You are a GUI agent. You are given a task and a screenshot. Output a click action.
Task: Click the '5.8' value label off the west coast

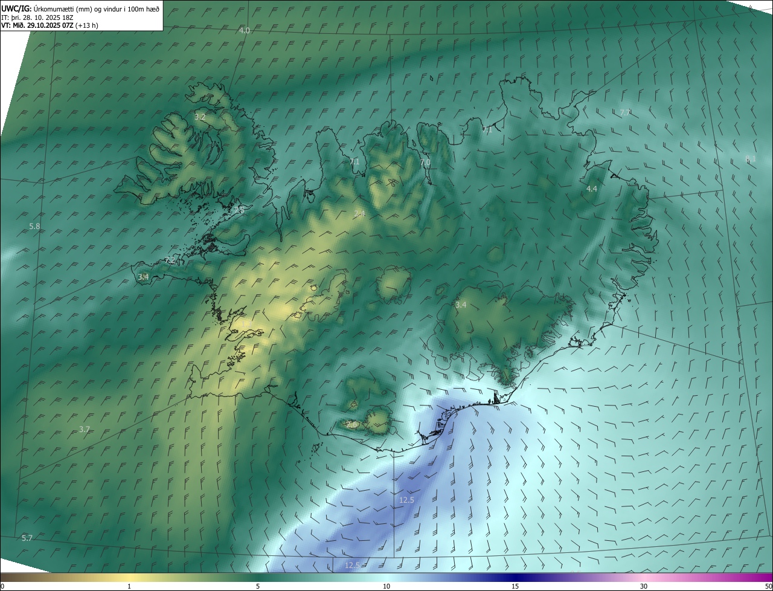[34, 227]
